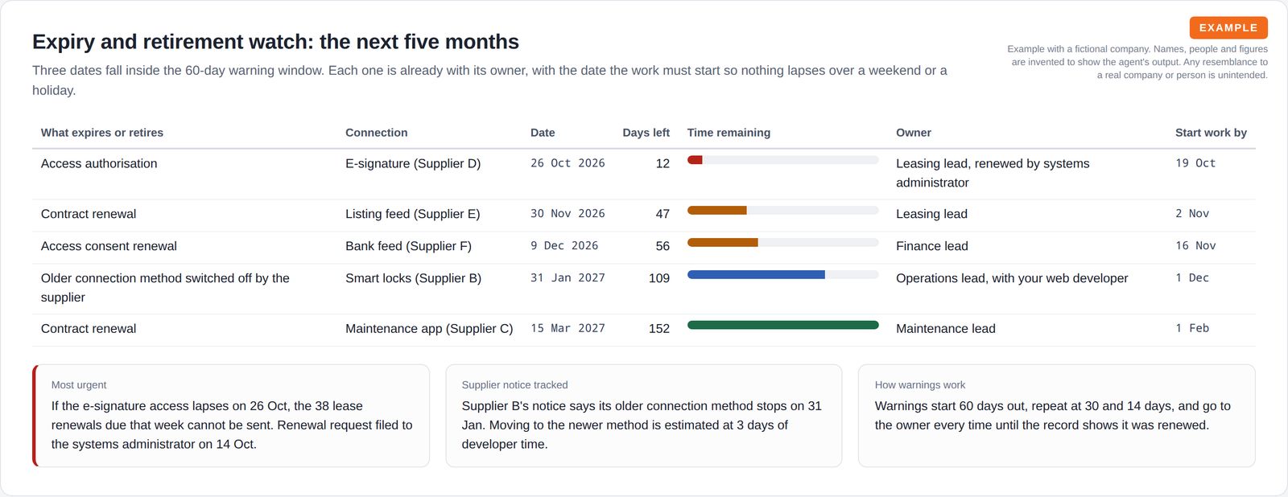Click the 'Days left' column header

click(x=646, y=133)
